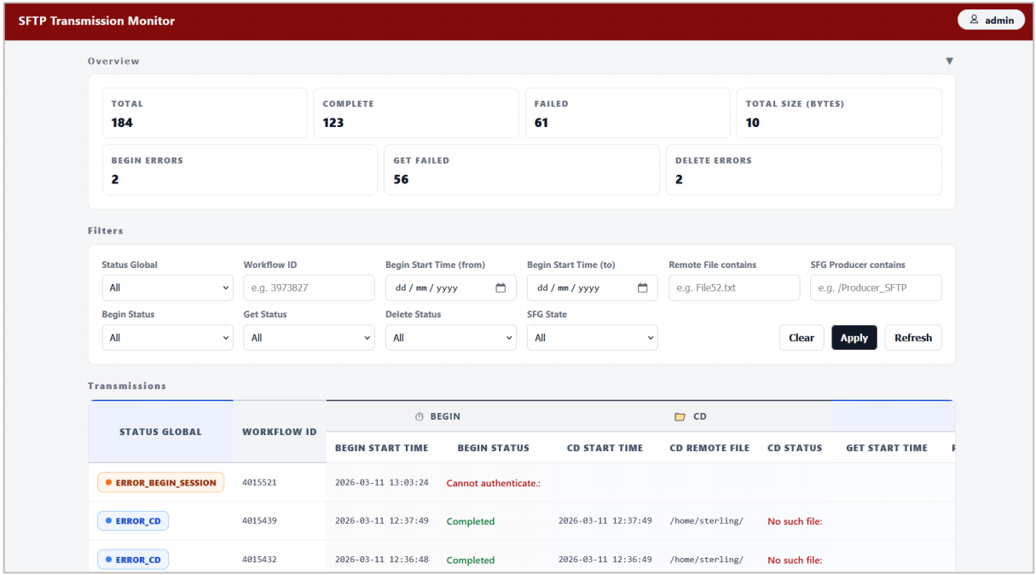1036x575 pixels.
Task: Collapse the Overview section triangle
Action: click(949, 61)
